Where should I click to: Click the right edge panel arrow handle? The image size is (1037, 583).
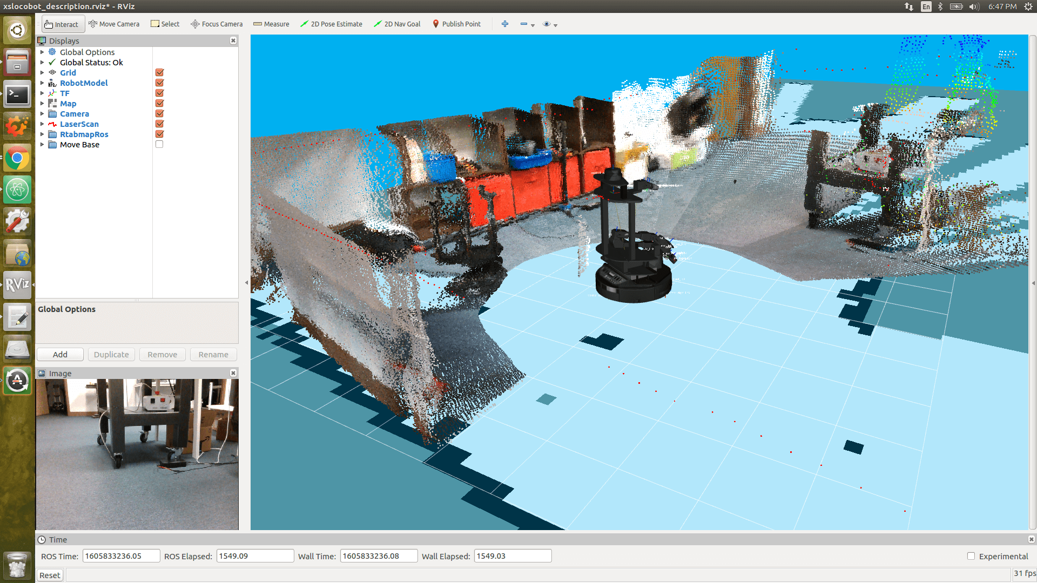1033,282
